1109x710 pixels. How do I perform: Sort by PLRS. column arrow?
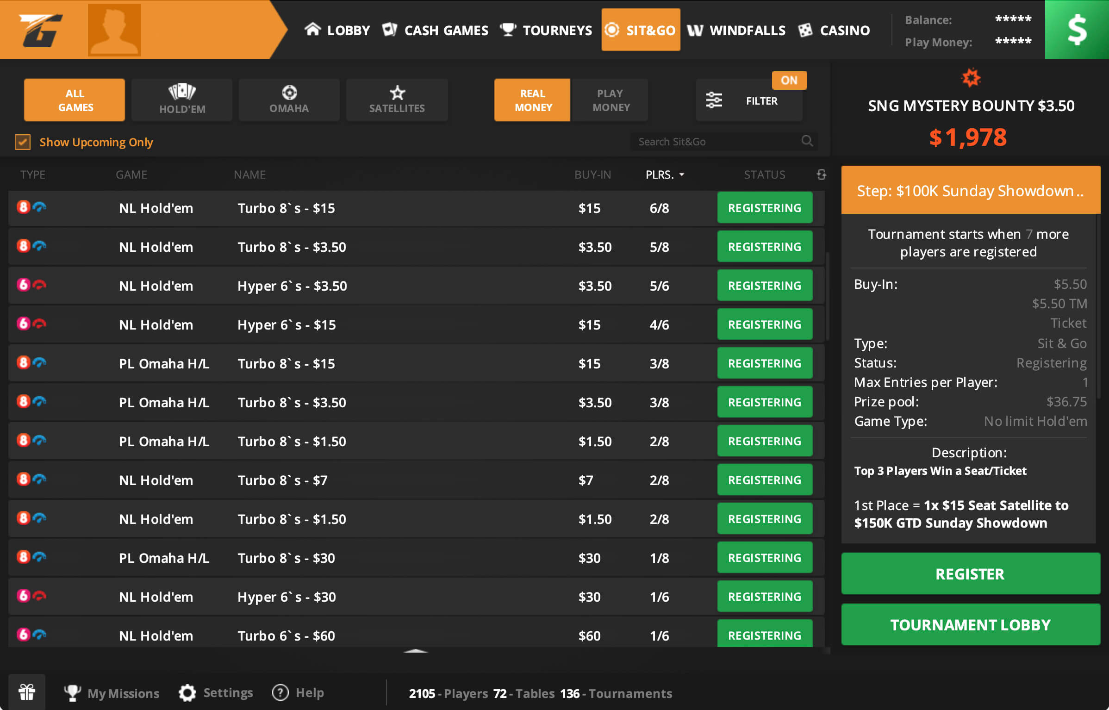(682, 174)
